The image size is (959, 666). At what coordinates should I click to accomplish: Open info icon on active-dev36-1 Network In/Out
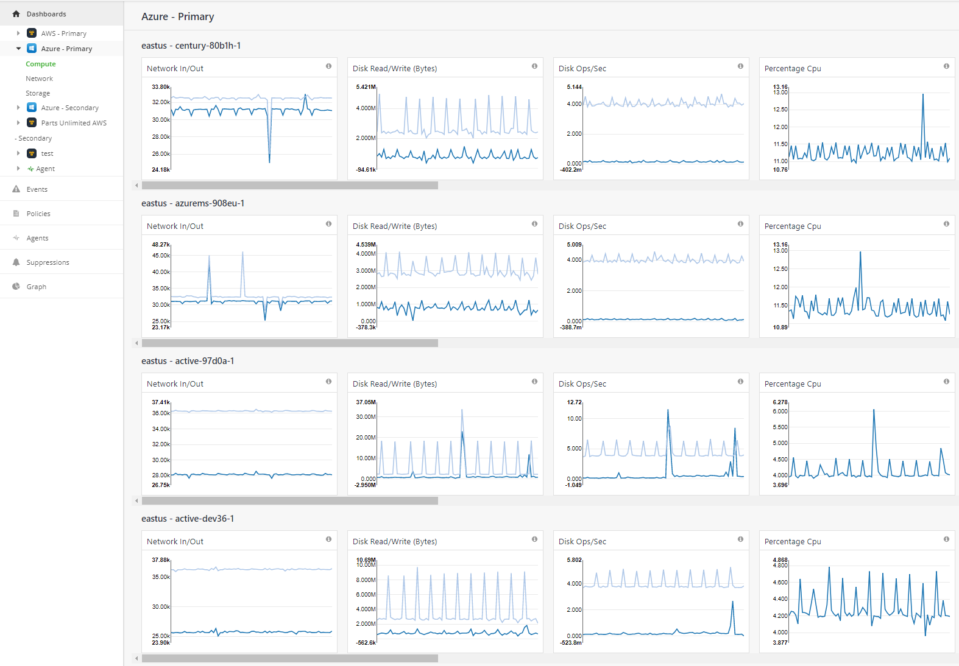328,539
